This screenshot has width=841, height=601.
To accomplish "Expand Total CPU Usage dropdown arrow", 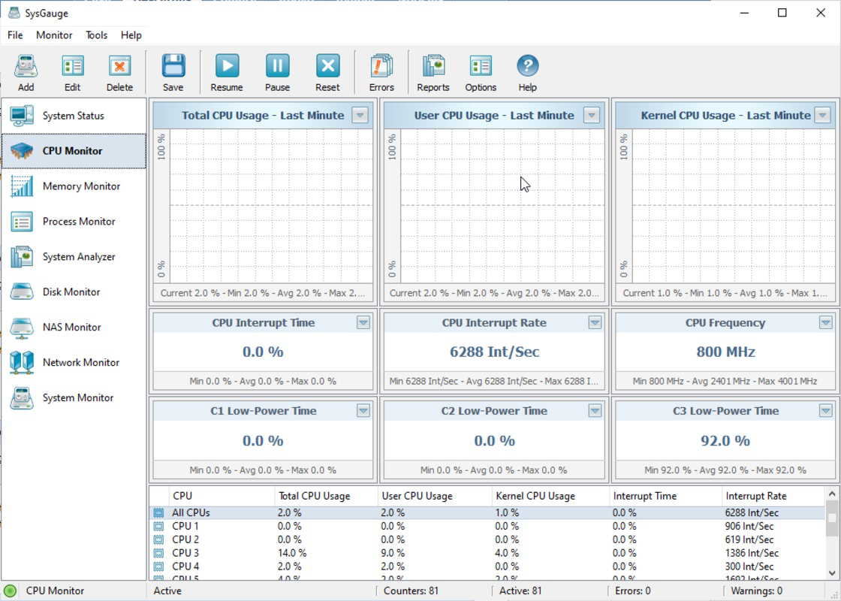I will point(360,116).
